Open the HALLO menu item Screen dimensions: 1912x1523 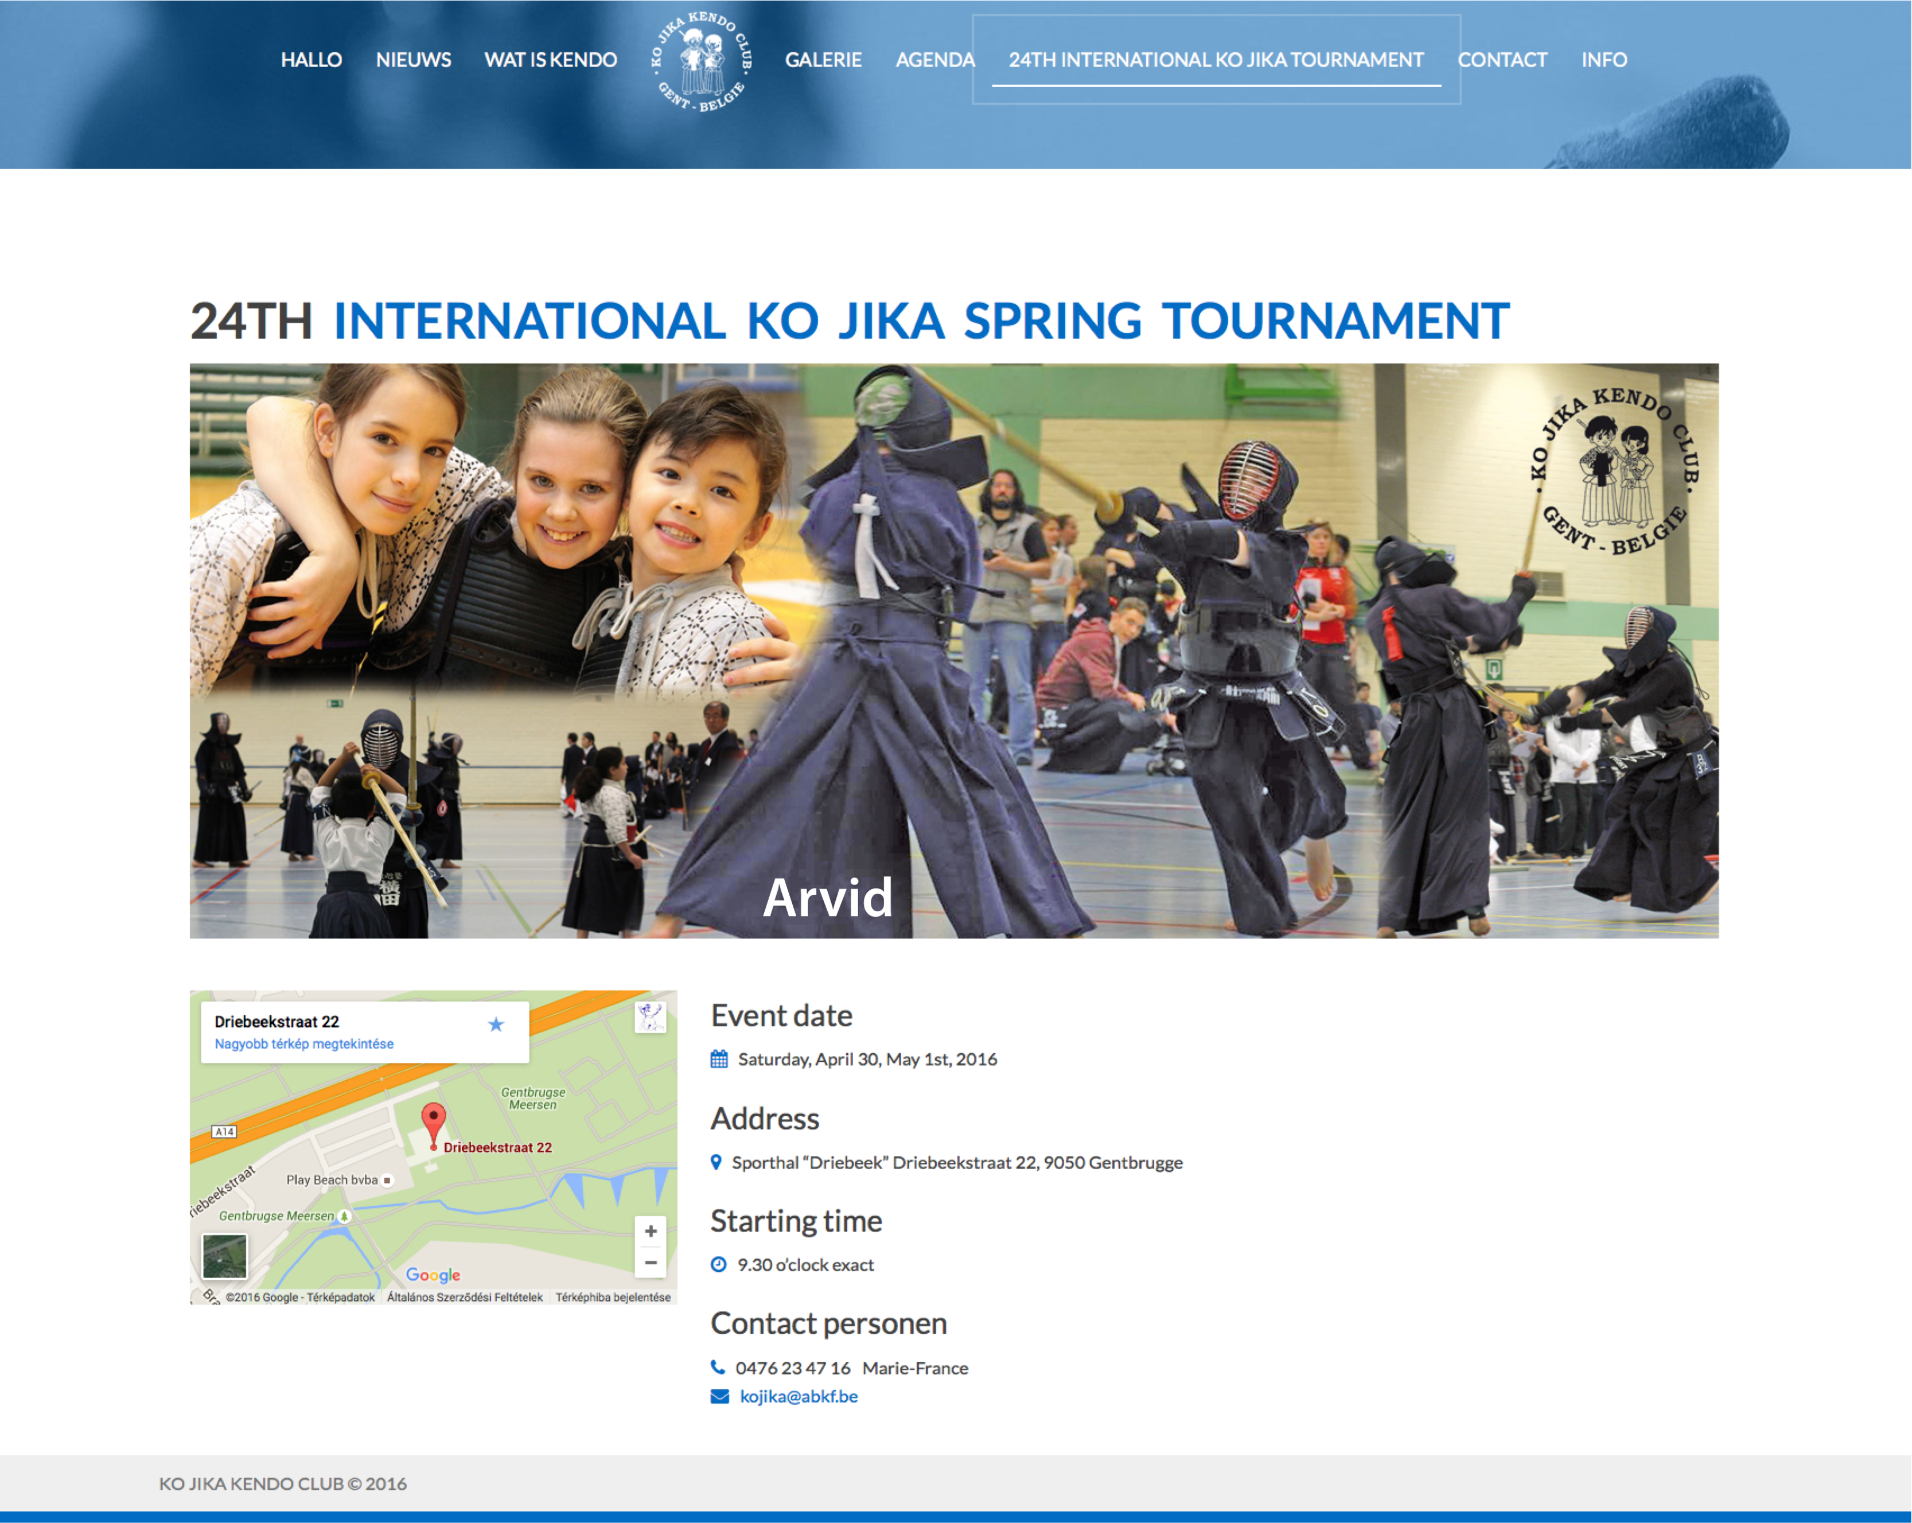[x=311, y=60]
